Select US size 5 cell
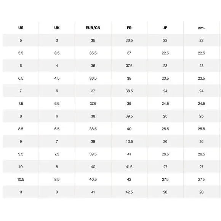The width and height of the screenshot is (221, 221). click(x=21, y=40)
